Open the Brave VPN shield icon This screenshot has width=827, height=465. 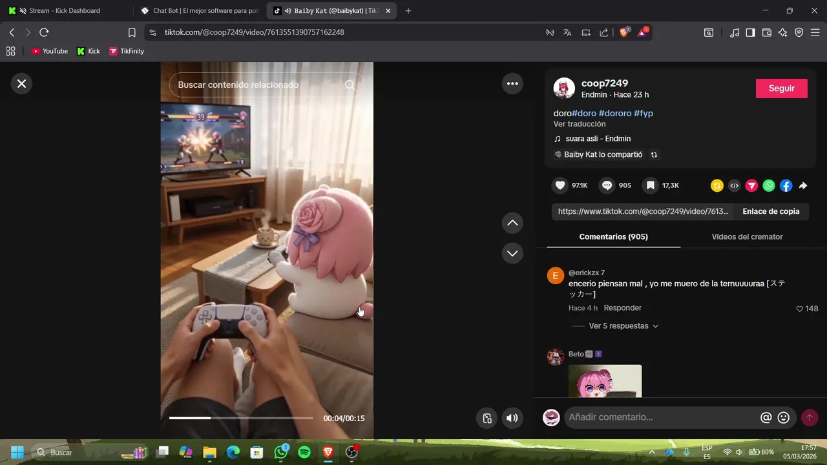[x=799, y=32]
